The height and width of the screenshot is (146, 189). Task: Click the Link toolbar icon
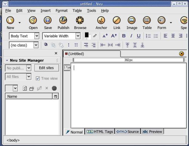(x=117, y=20)
